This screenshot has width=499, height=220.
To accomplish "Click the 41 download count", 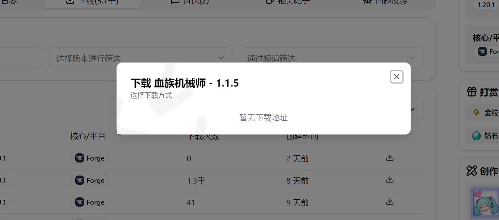I will (x=191, y=202).
